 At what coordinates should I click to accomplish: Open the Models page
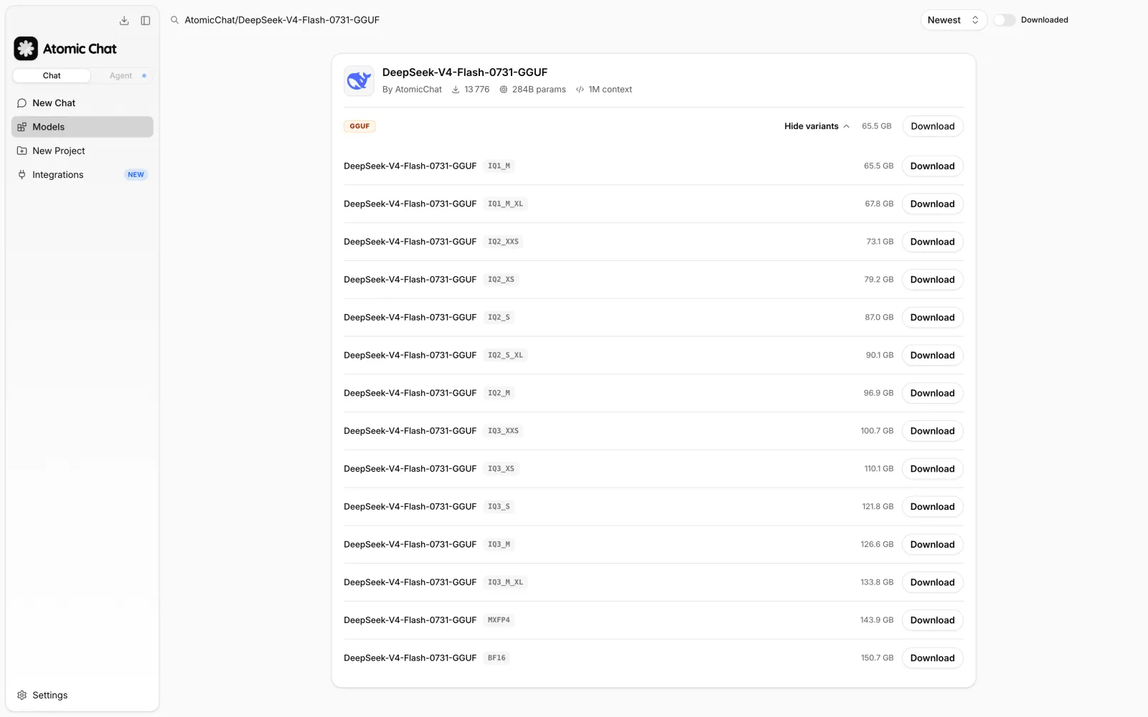coord(83,127)
